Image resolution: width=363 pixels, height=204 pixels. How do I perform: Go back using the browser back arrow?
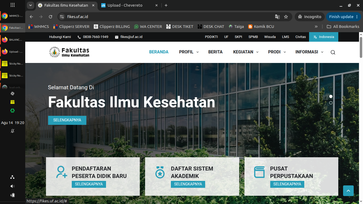pos(31,17)
